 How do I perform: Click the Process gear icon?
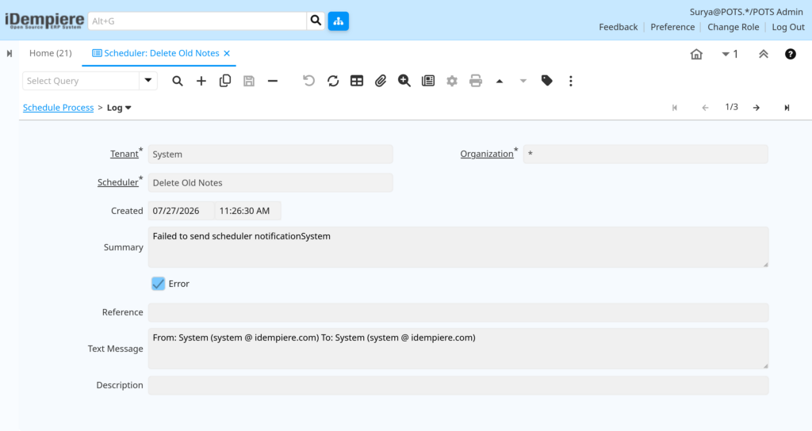[452, 81]
